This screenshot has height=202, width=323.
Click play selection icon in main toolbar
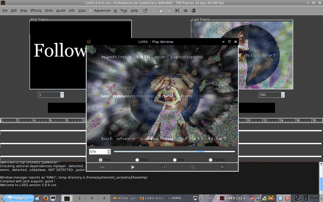click(x=177, y=11)
